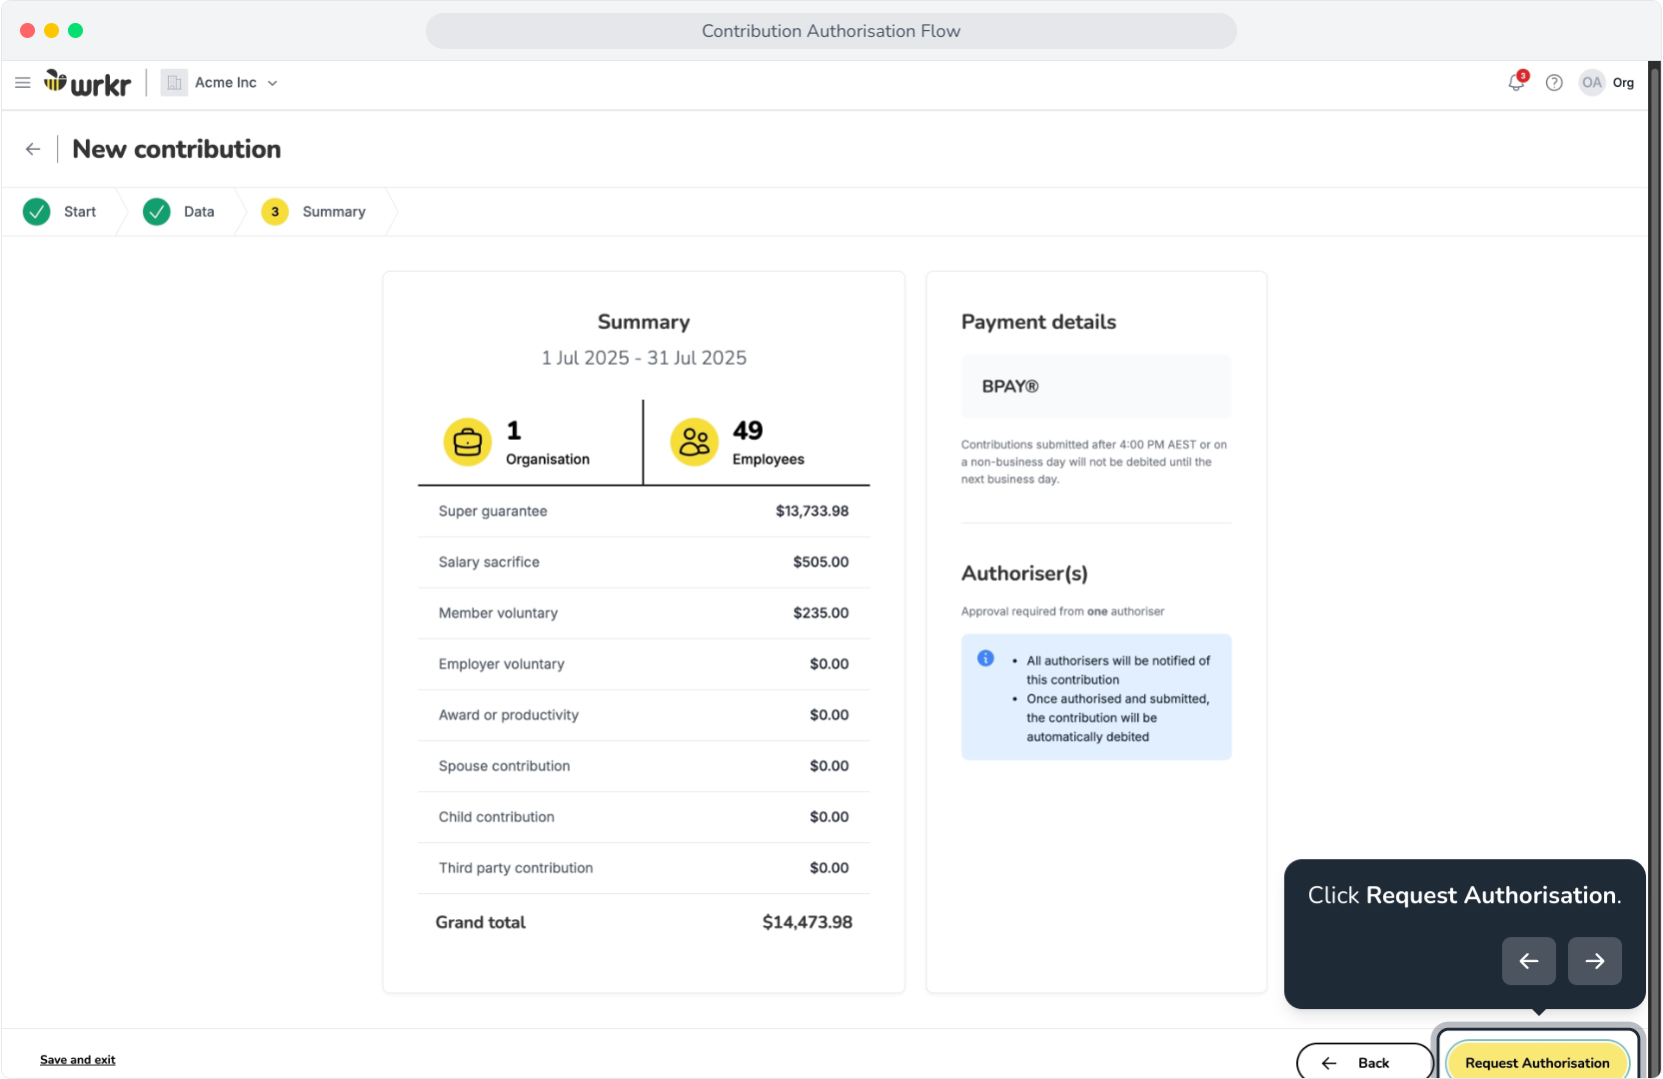Click the Acme Inc building icon
Viewport: 1663px width, 1079px height.
click(174, 83)
